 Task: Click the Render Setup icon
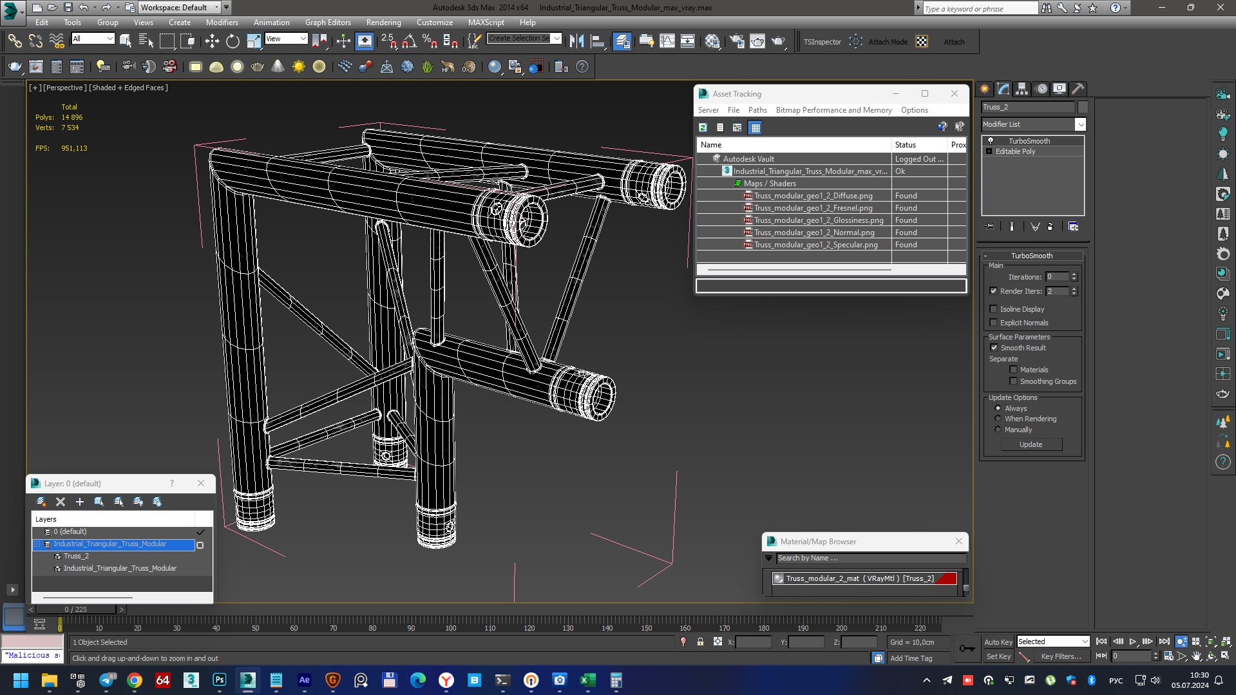[737, 41]
